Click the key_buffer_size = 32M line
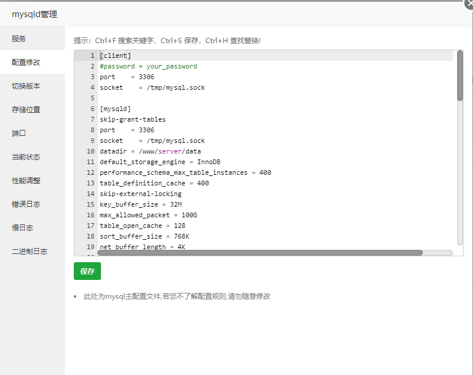This screenshot has height=375, width=473. [x=141, y=204]
